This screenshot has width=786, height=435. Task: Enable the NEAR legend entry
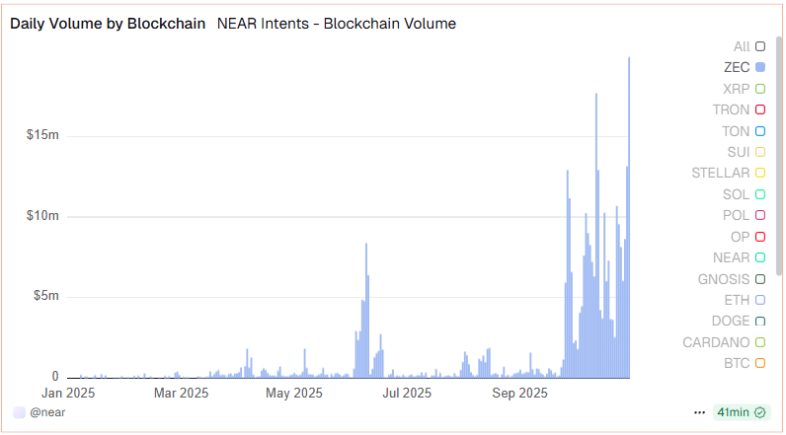[759, 257]
